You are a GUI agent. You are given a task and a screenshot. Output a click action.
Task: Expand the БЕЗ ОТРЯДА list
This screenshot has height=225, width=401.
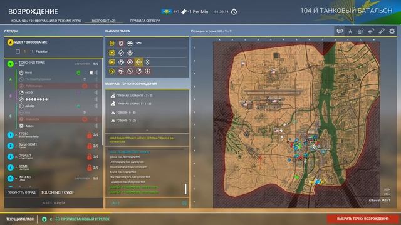(54, 203)
